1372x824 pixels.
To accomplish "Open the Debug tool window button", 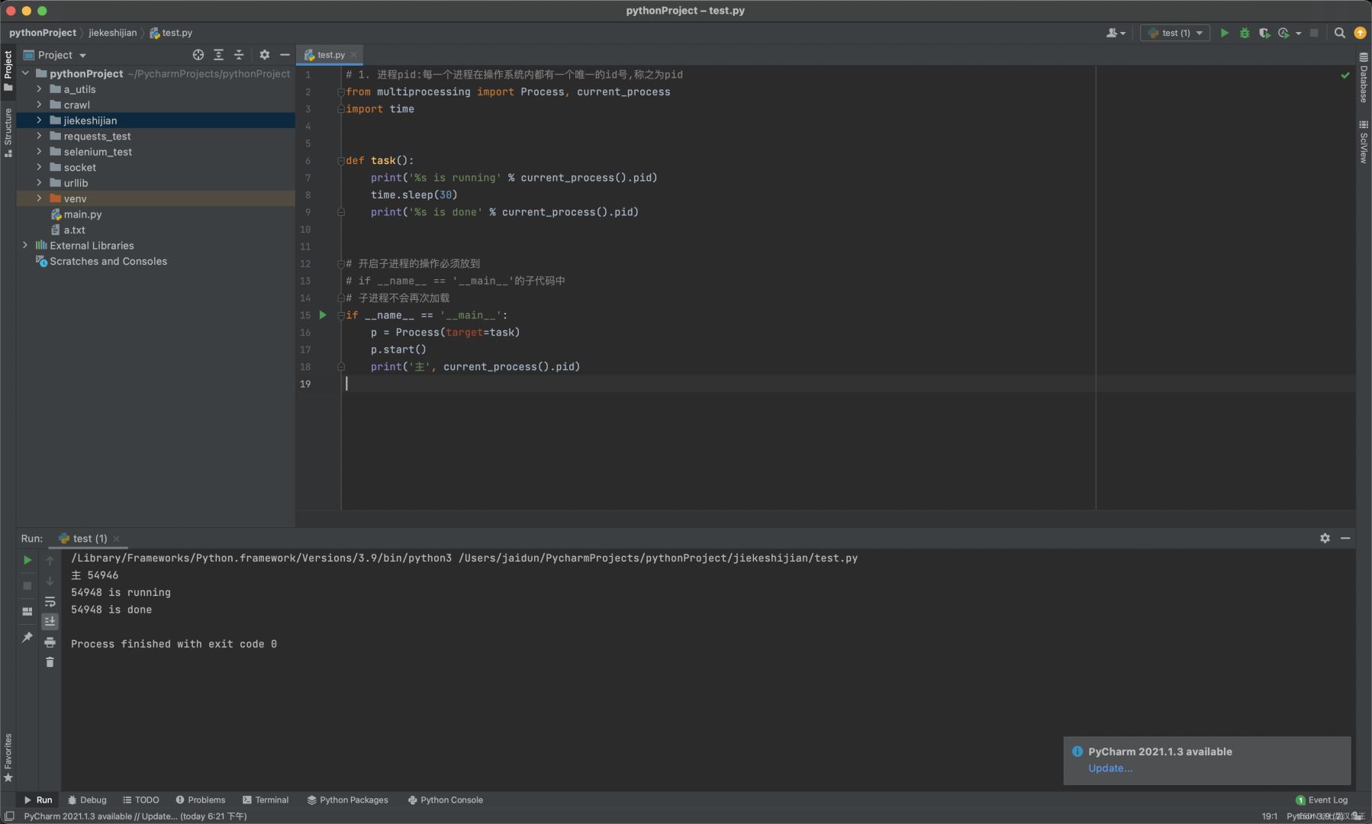I will click(87, 800).
